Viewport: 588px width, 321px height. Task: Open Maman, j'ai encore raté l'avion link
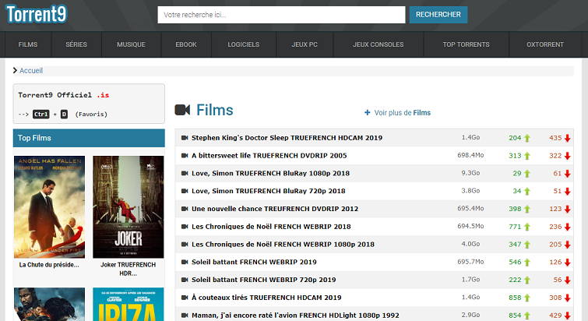point(295,316)
